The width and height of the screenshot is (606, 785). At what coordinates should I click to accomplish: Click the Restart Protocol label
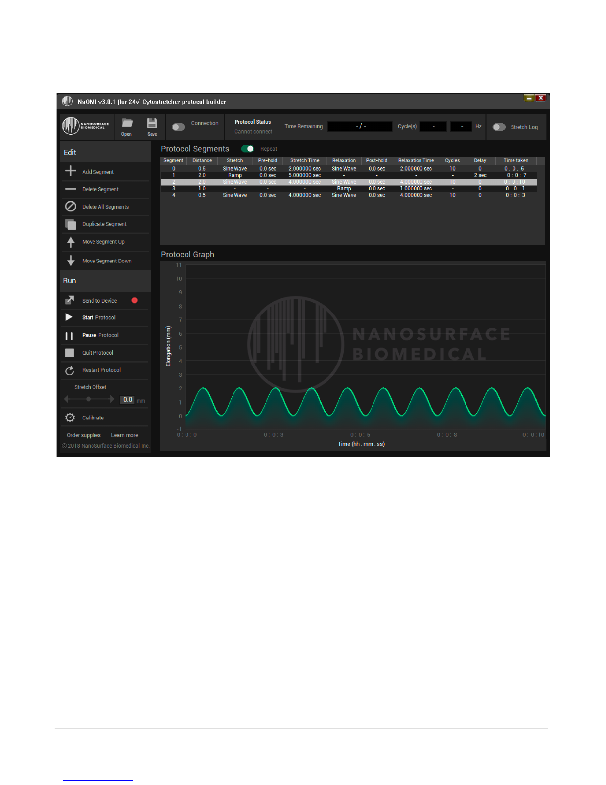101,370
